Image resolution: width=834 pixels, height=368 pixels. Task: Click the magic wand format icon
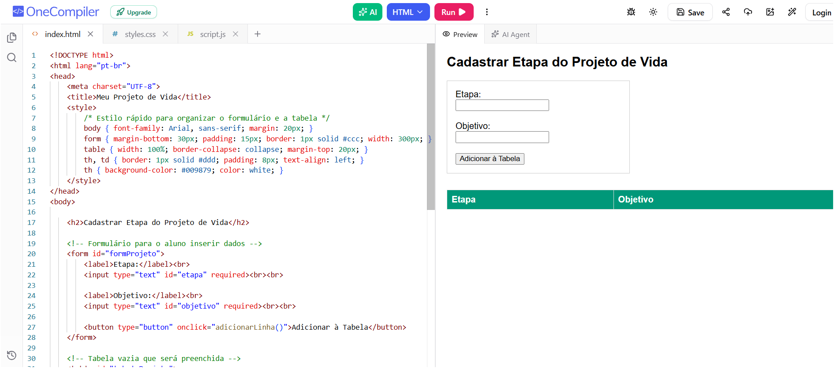[792, 12]
